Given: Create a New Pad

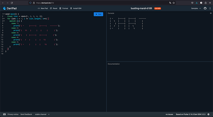Looking at the screenshot, I should pyautogui.click(x=43, y=8).
